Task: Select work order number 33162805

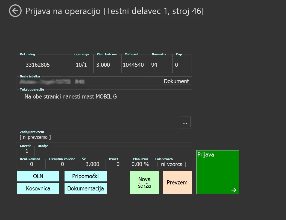Action: 37,65
